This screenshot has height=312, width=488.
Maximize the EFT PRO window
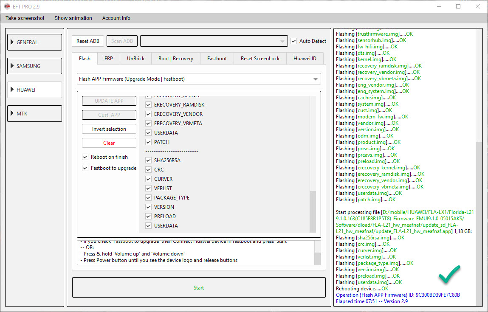[458, 6]
